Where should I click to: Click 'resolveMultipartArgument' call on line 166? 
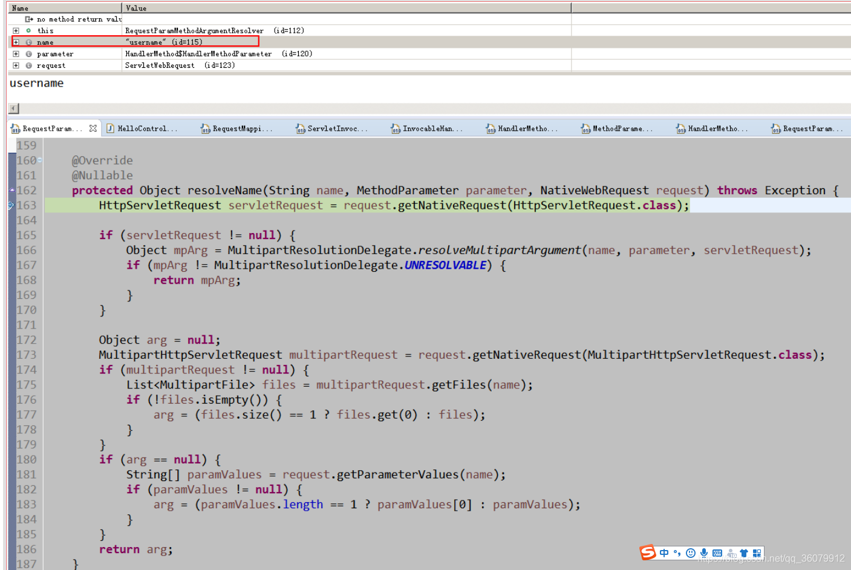point(500,250)
